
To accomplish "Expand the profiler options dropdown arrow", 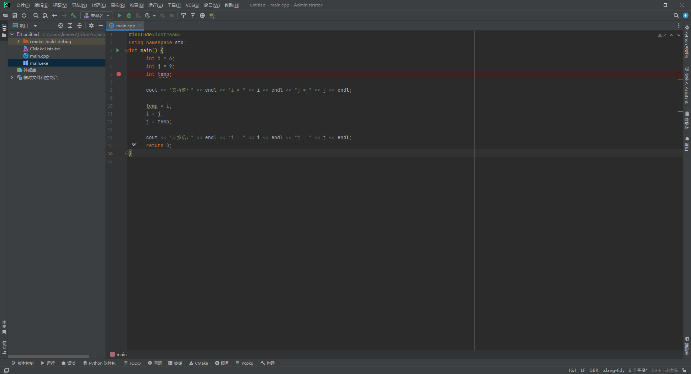I will 154,15.
